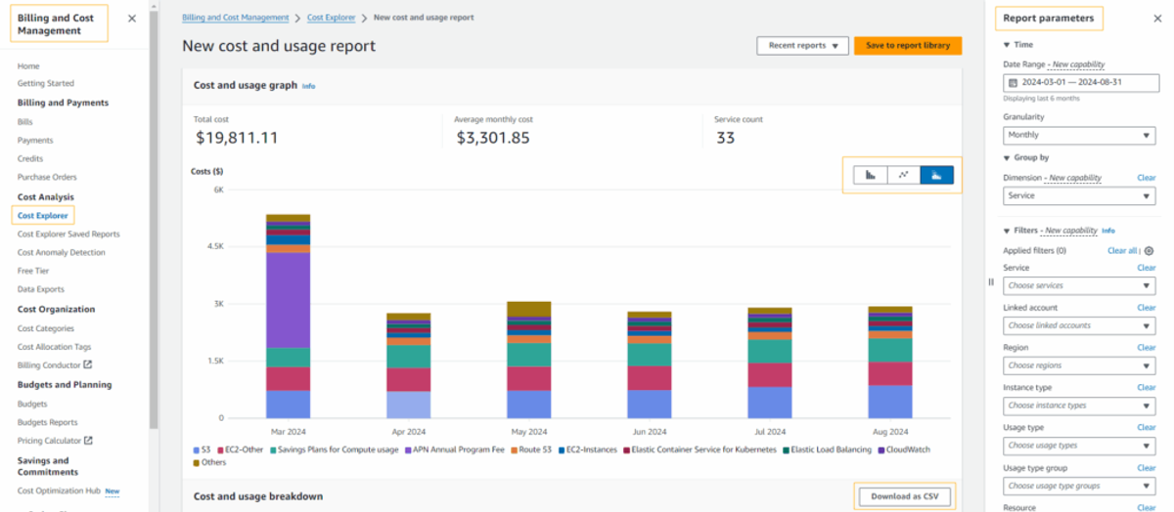
Task: Click the calendar icon in Date Range
Action: pos(1014,83)
